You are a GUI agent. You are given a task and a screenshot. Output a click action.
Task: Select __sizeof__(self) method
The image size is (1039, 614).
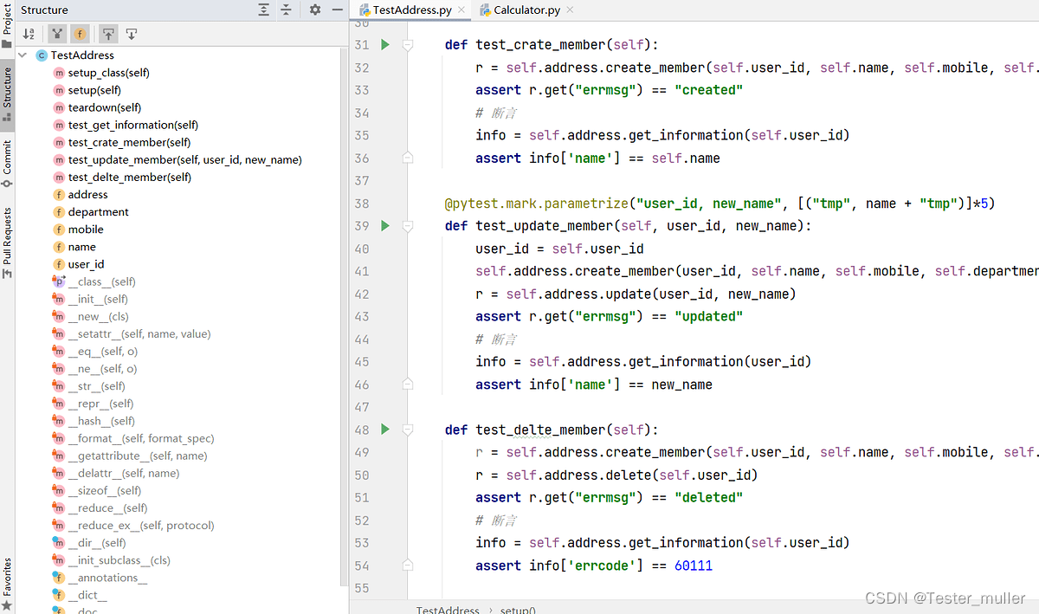pyautogui.click(x=104, y=490)
